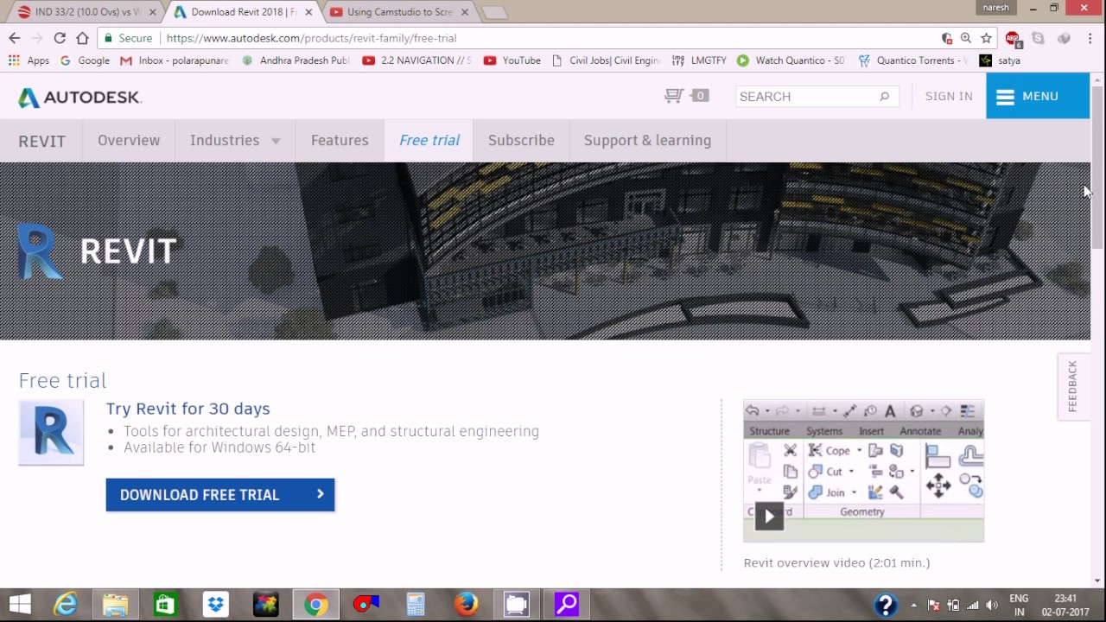
Task: Click the help question mark in tray
Action: click(x=885, y=604)
